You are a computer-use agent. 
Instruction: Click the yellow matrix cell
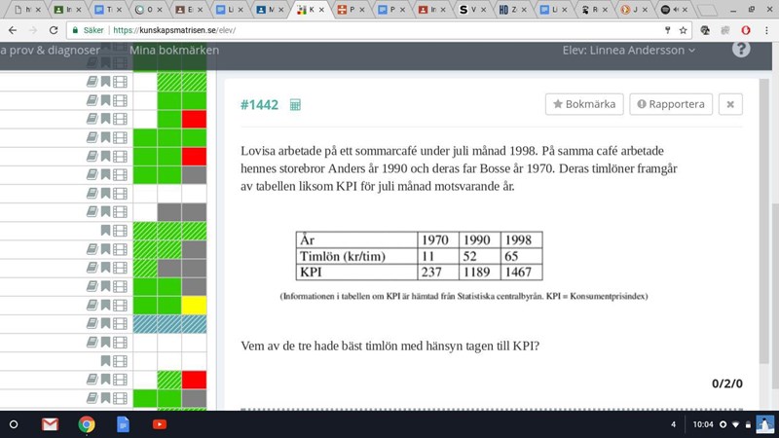[193, 306]
